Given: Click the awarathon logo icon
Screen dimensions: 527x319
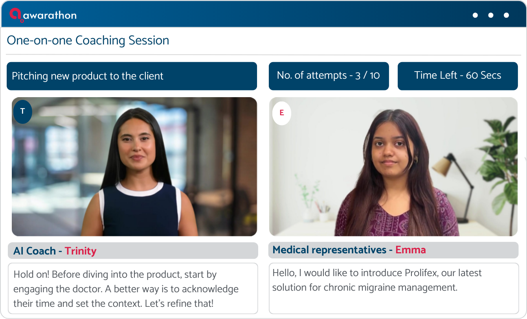Looking at the screenshot, I should (17, 15).
